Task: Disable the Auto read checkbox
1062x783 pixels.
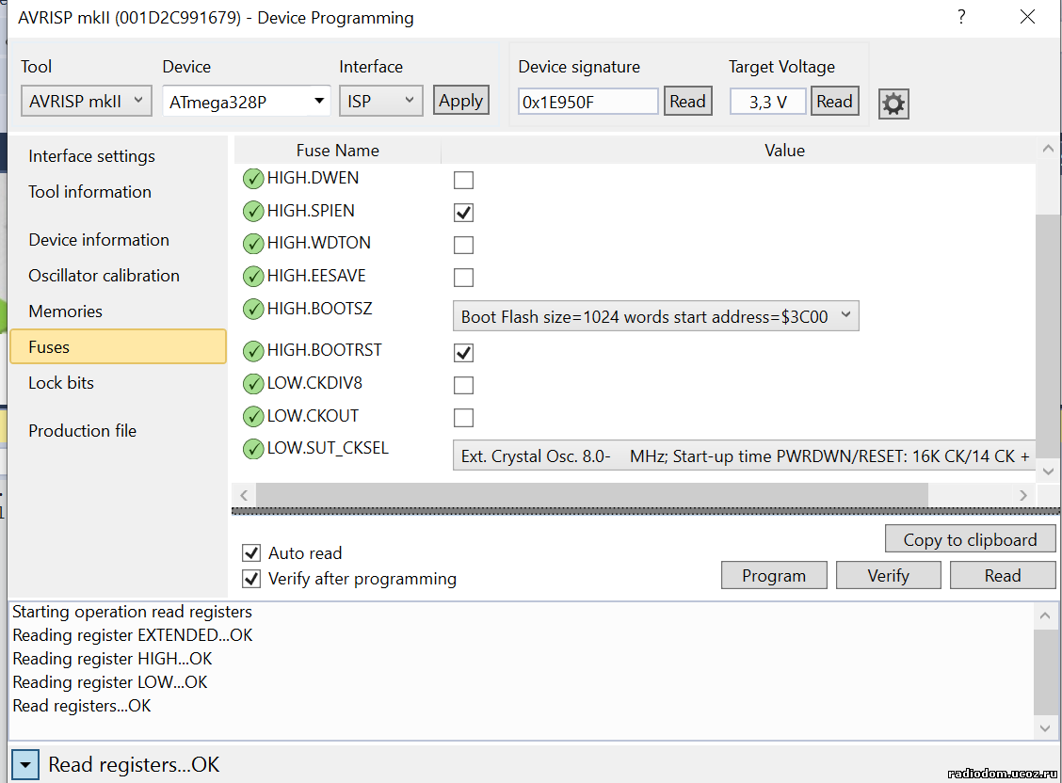Action: 251,553
